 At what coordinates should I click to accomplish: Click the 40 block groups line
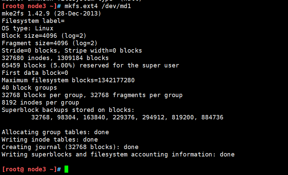pos(29,88)
